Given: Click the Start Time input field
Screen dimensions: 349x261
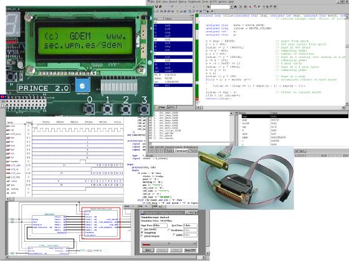Looking at the screenshot, I should [160, 225].
